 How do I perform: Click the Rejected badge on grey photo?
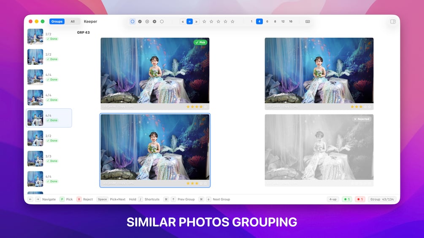tap(362, 119)
